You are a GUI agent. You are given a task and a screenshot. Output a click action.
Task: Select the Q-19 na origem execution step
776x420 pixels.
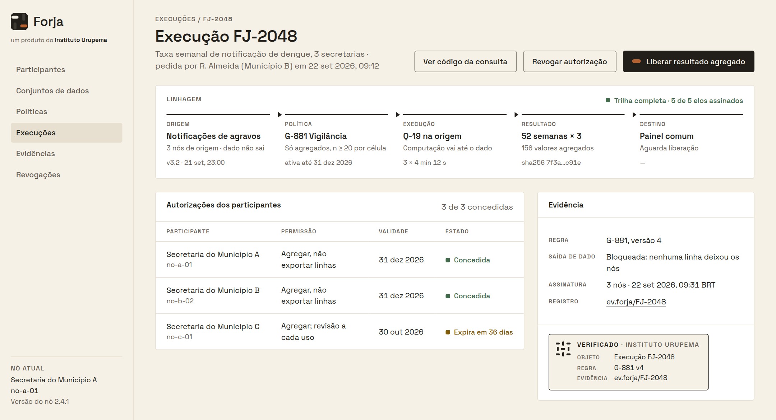(x=454, y=140)
